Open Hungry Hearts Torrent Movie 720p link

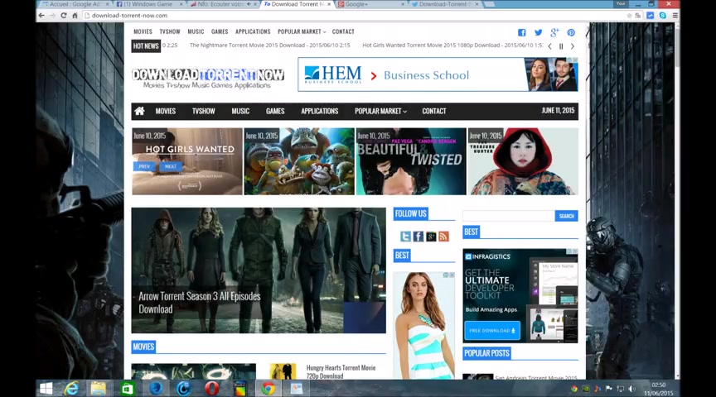click(341, 372)
